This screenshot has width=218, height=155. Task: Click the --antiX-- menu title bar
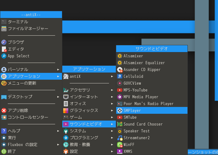click(x=31, y=15)
